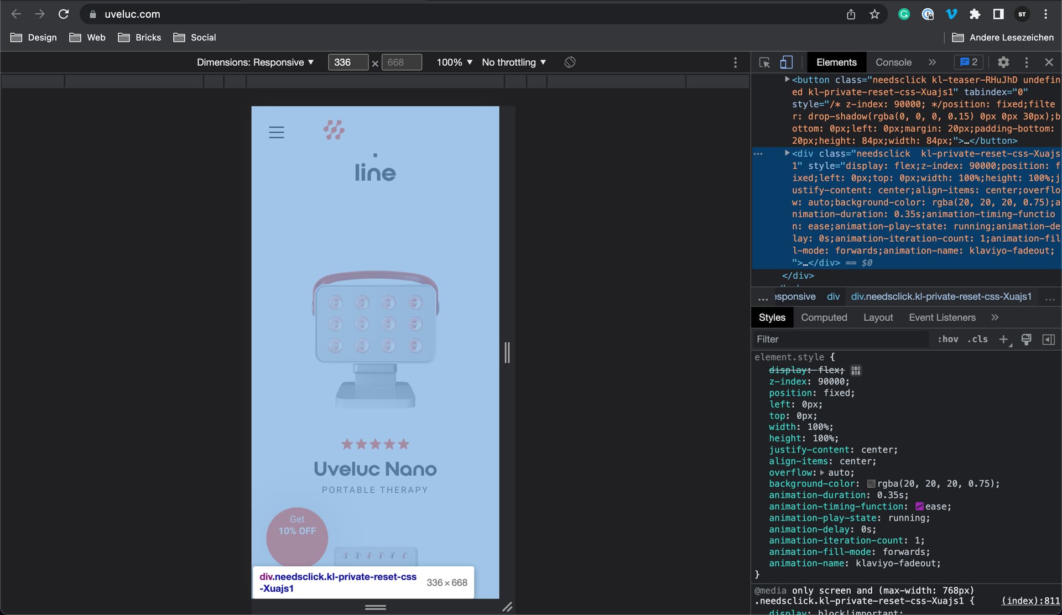This screenshot has width=1062, height=615.
Task: Open the (index):811 source link
Action: pyautogui.click(x=1030, y=601)
